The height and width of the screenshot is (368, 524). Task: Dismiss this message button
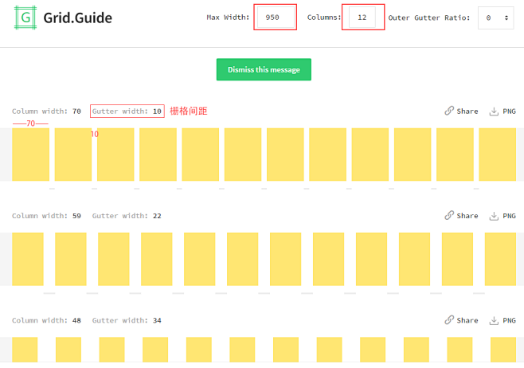[264, 69]
